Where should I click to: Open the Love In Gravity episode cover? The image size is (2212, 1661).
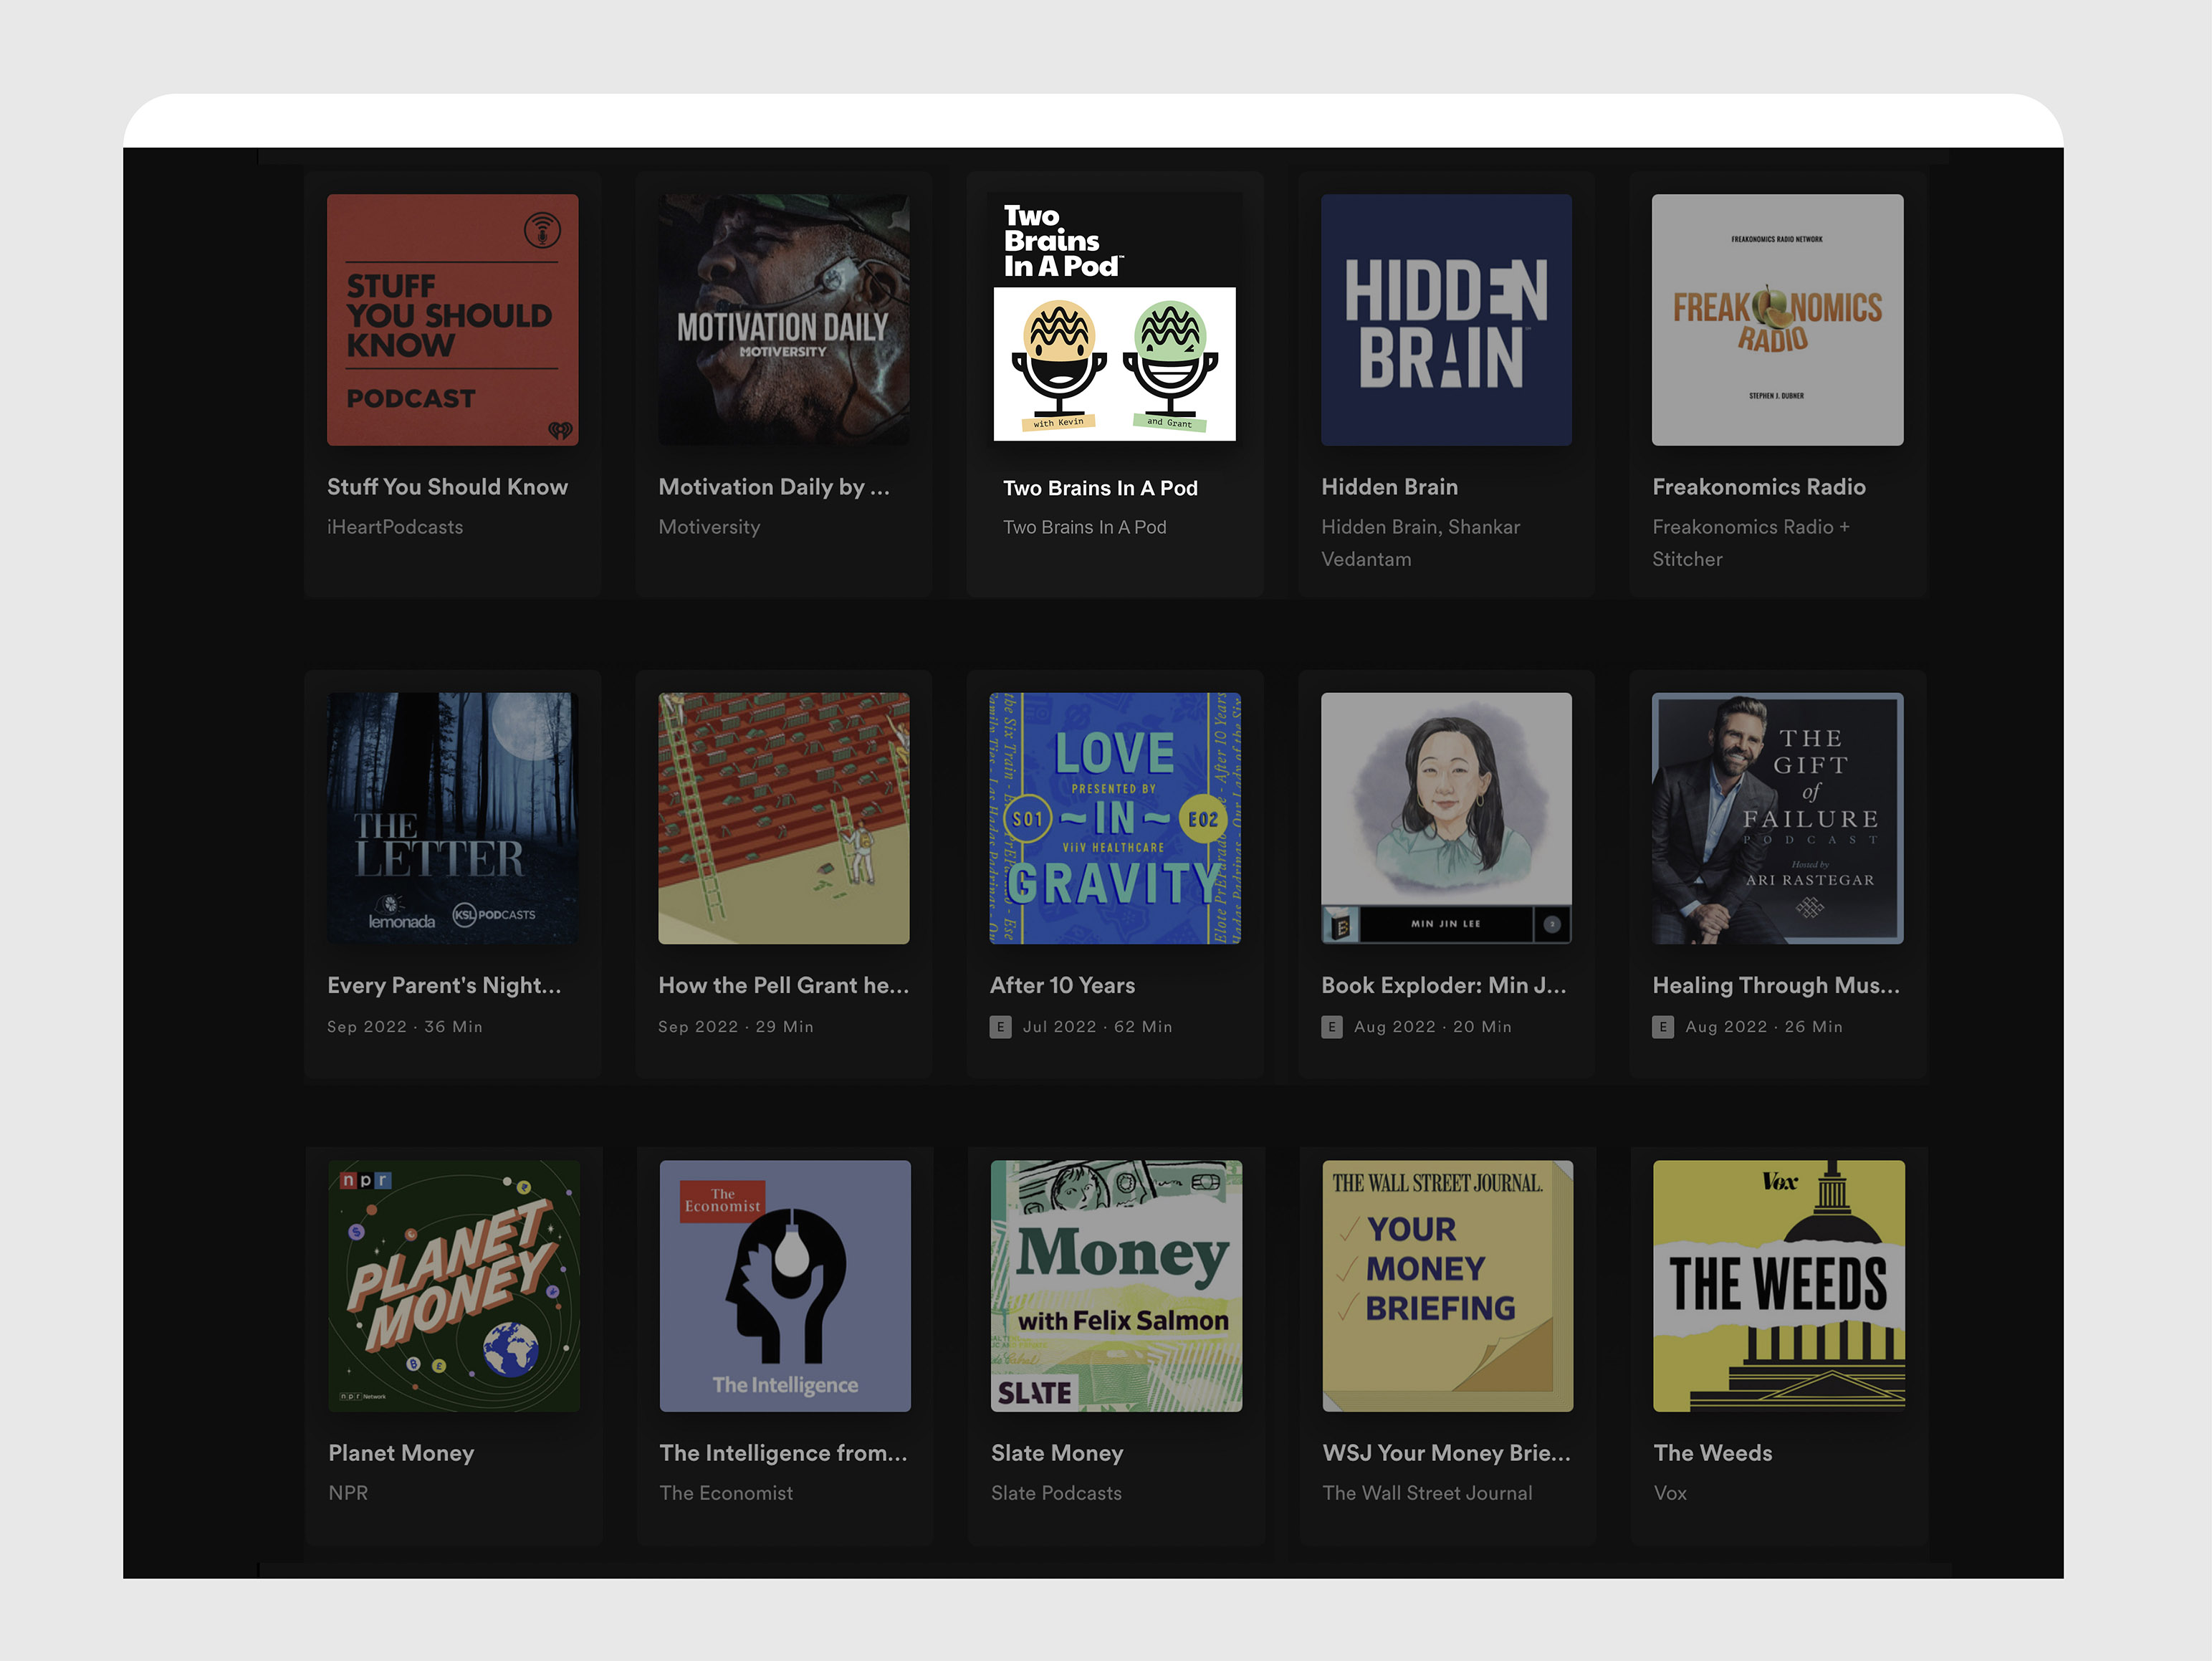pyautogui.click(x=1114, y=818)
